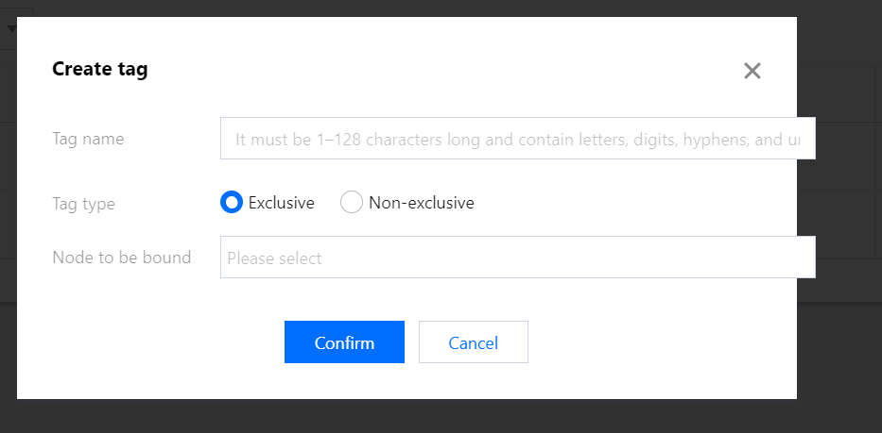The height and width of the screenshot is (433, 882).
Task: Click the "Please select" placeholder text
Action: (274, 258)
